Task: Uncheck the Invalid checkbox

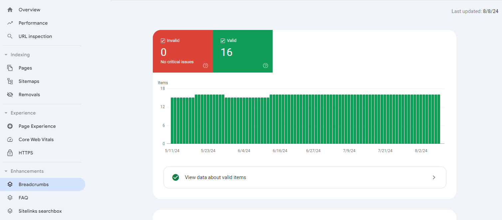Action: (x=163, y=41)
